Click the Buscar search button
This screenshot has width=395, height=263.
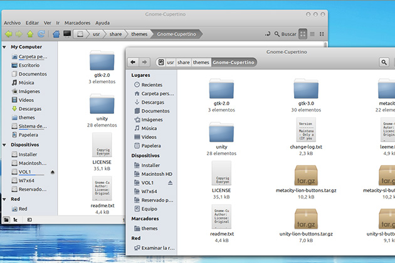coord(285,34)
